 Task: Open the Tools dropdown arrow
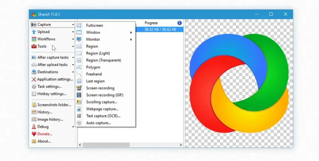tap(73, 47)
